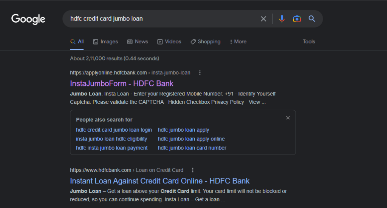The image size is (387, 208).
Task: Open the Tools options
Action: coord(309,42)
